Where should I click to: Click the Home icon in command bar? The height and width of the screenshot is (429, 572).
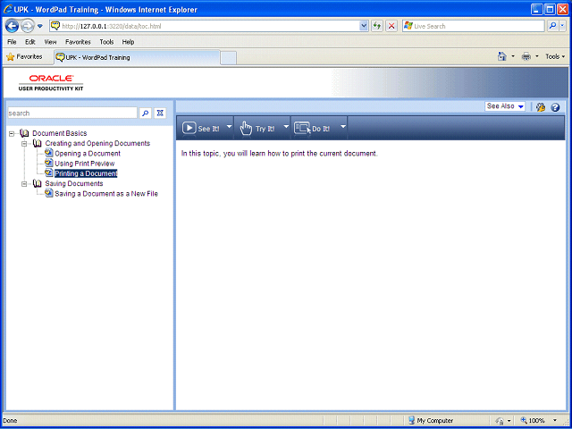click(502, 56)
